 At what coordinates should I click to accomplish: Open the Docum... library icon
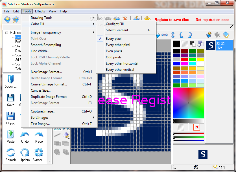[x=10, y=81]
